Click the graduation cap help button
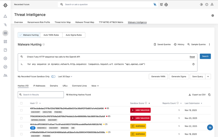 point(210,127)
